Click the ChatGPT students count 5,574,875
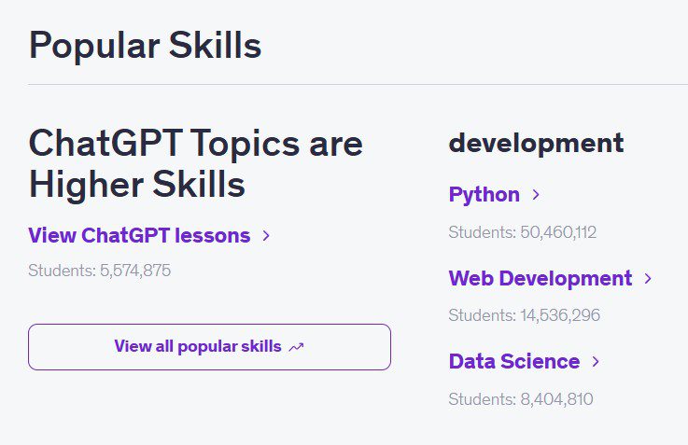 [x=99, y=271]
